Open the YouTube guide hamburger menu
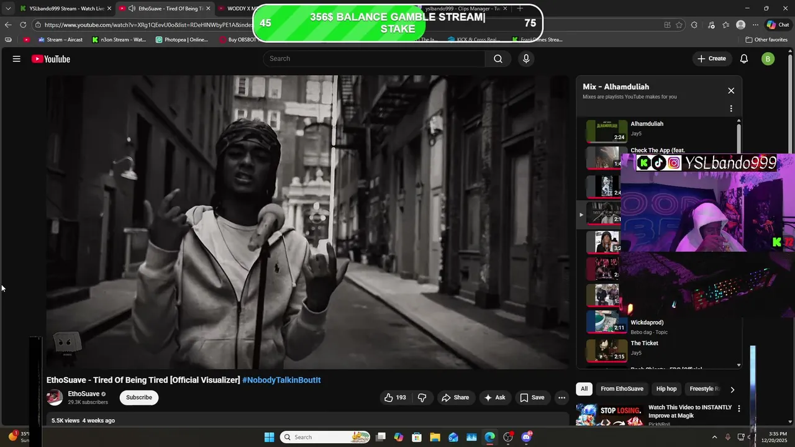Viewport: 795px width, 447px height. [x=17, y=59]
